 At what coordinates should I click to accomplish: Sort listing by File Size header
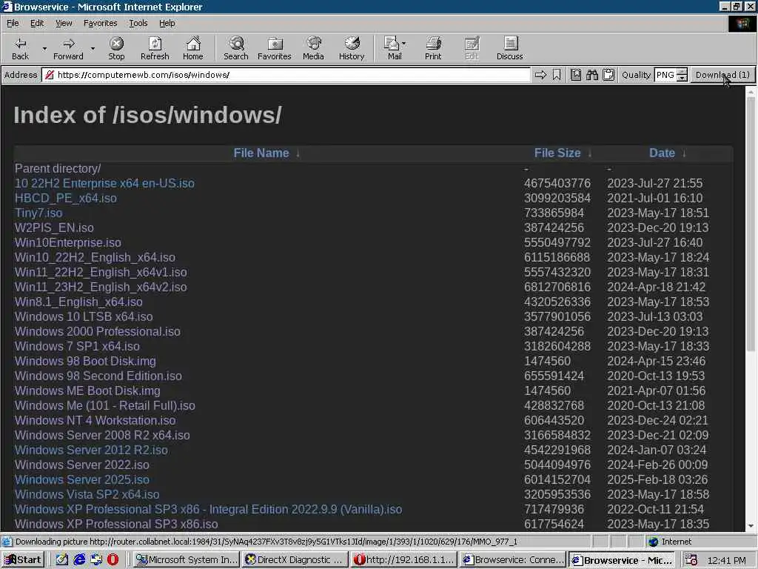coord(557,153)
